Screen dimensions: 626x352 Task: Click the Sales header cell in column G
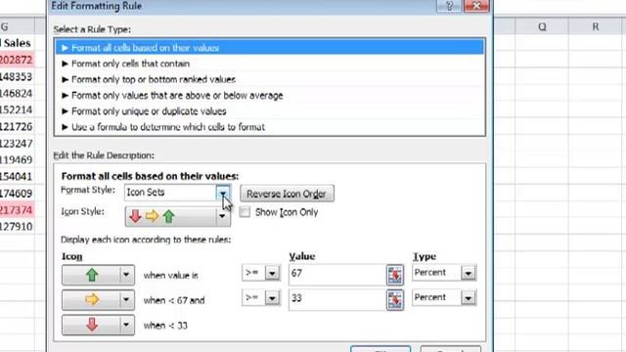[17, 43]
